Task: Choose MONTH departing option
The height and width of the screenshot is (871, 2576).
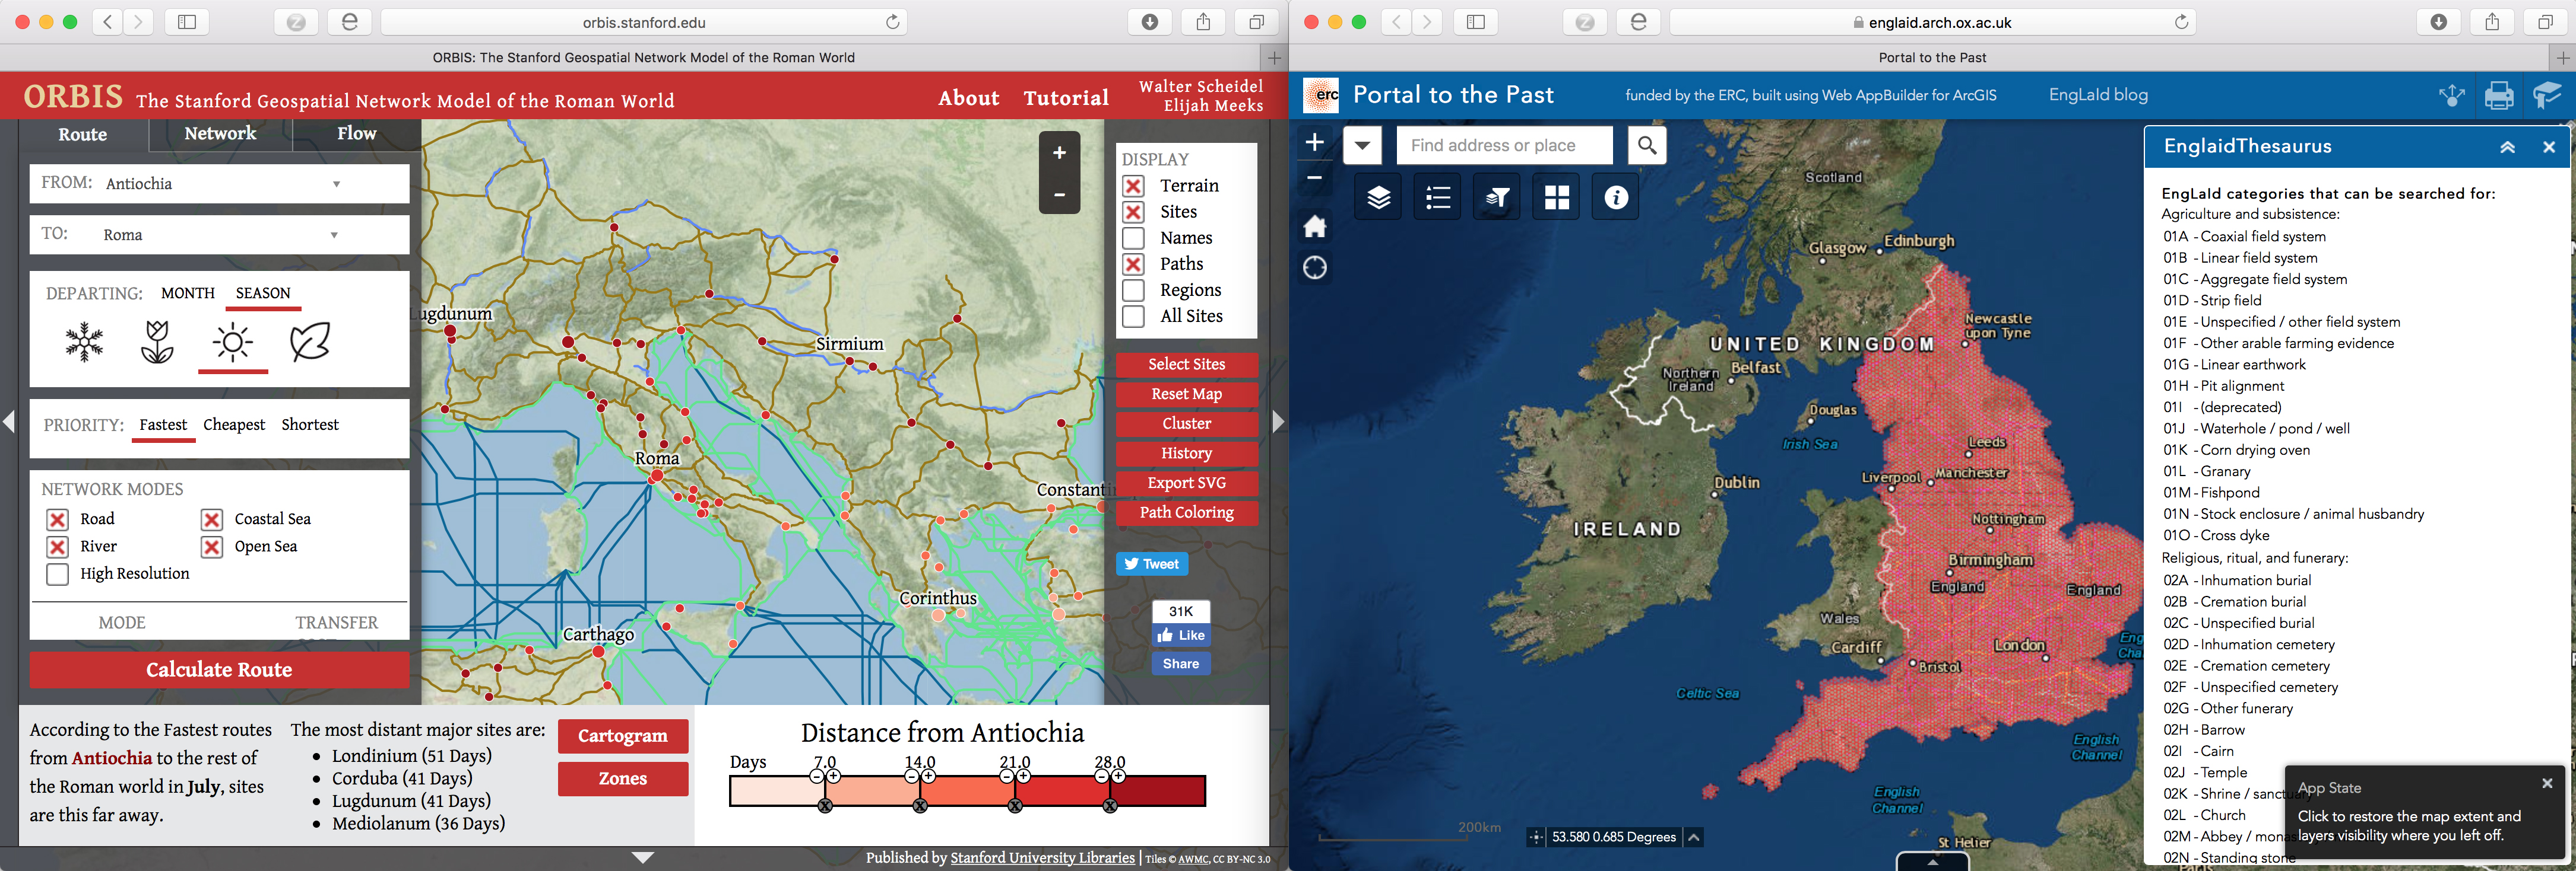Action: [x=188, y=293]
